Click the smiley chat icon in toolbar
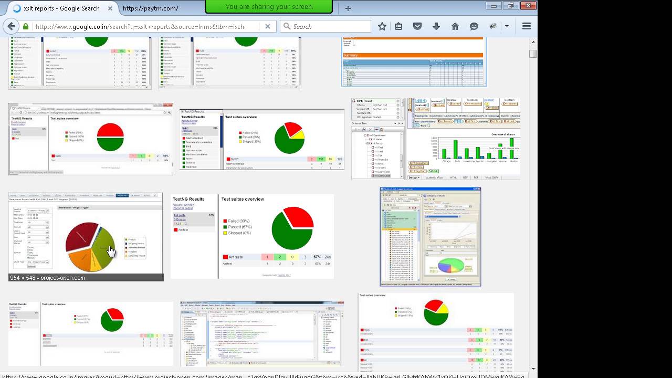 click(x=474, y=26)
